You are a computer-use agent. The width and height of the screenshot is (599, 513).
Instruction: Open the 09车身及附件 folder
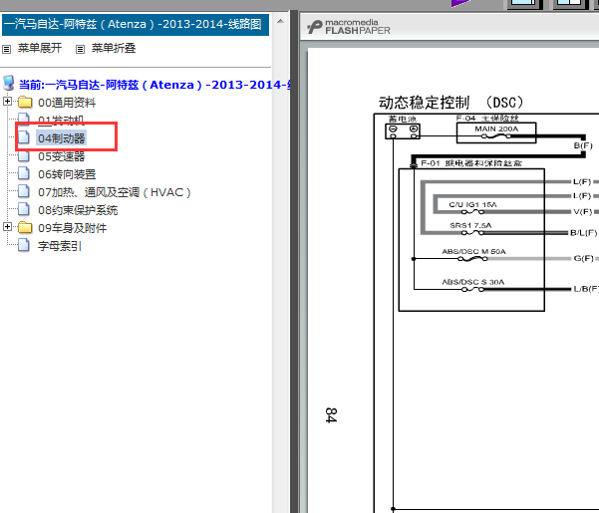(72, 228)
